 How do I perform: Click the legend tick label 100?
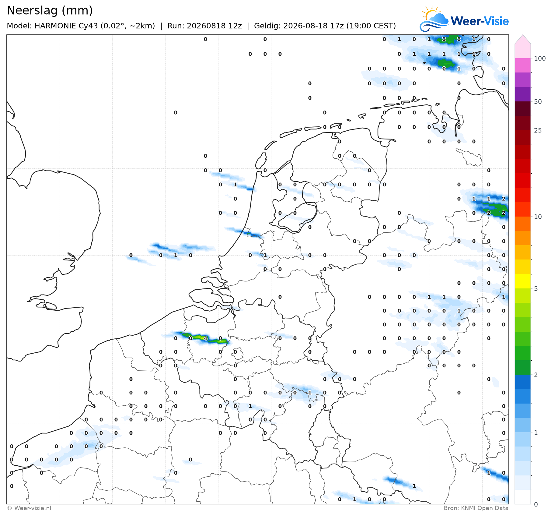pyautogui.click(x=540, y=58)
